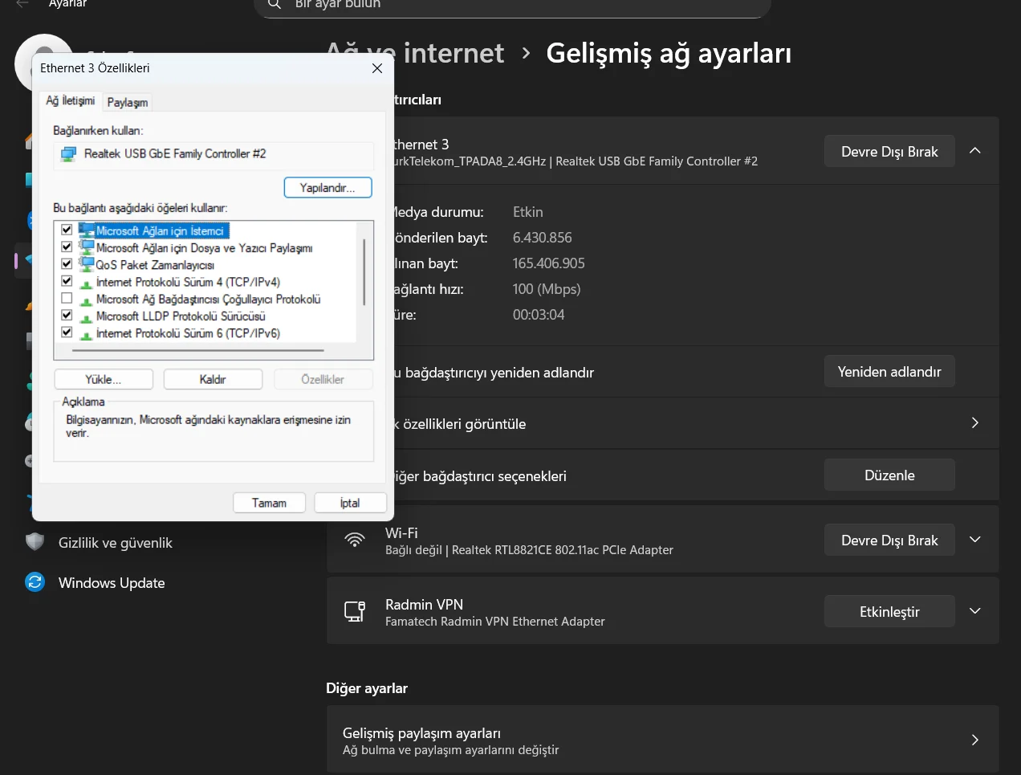Click the Düzenle button
This screenshot has width=1021, height=775.
(889, 475)
